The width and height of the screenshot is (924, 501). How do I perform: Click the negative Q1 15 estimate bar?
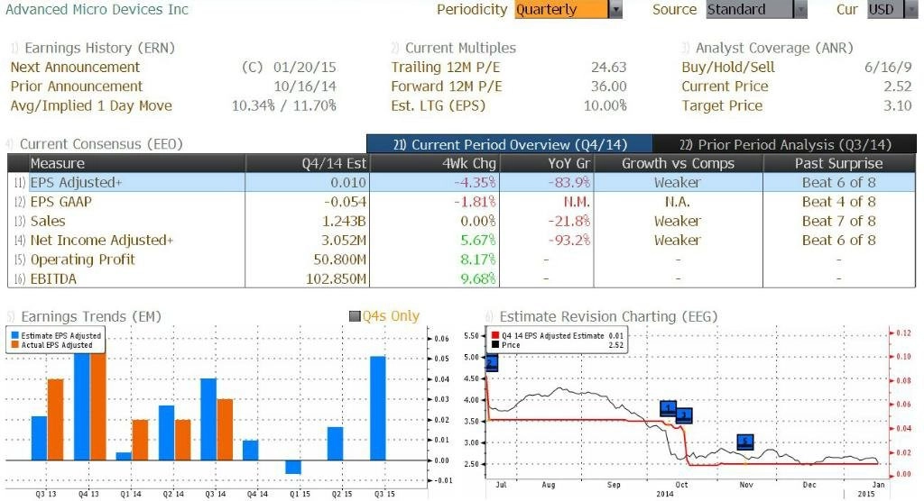pyautogui.click(x=293, y=467)
